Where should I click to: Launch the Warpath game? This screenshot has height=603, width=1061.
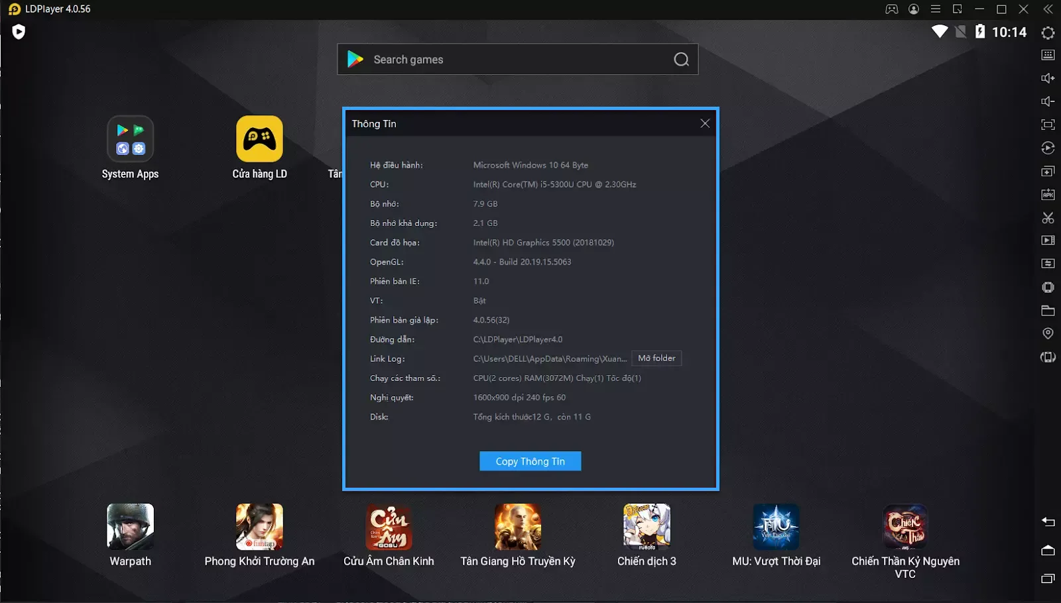(130, 527)
